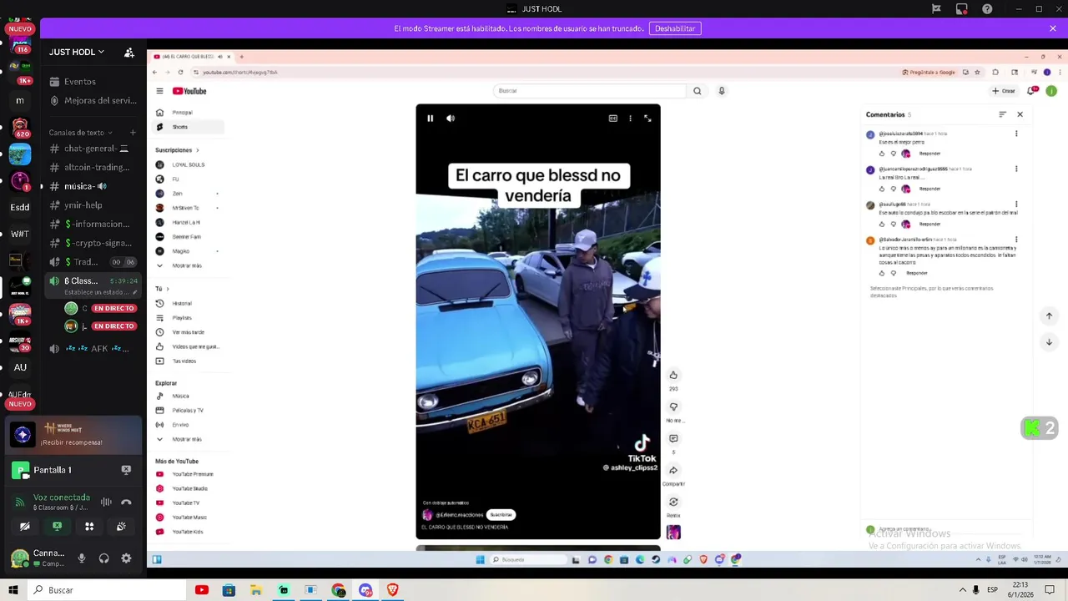Open the Short's comments icon
This screenshot has width=1068, height=601.
tap(673, 438)
